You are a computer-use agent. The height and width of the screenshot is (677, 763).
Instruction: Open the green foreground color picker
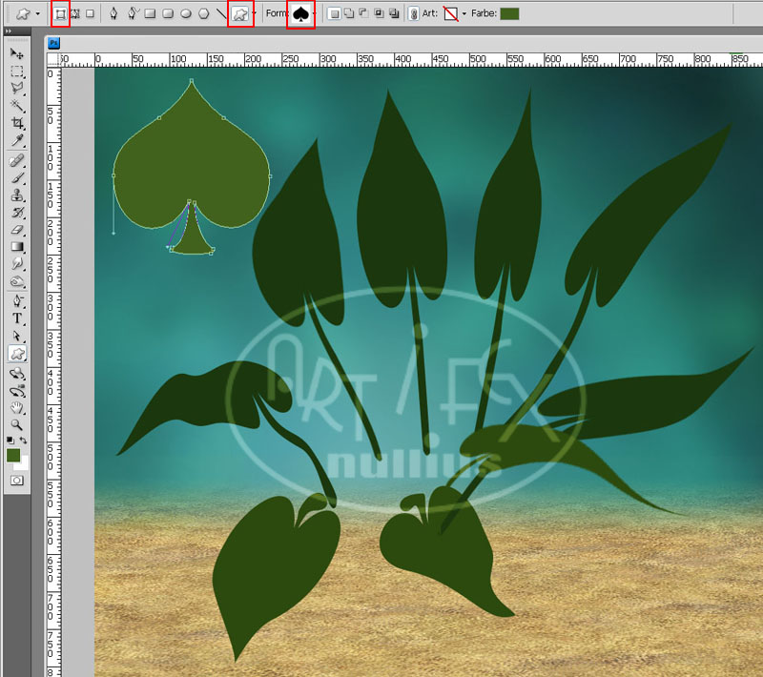[x=13, y=455]
